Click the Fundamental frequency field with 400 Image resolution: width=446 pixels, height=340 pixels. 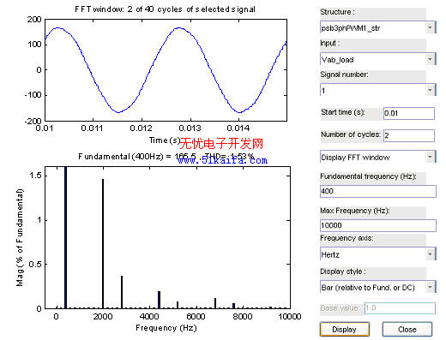[x=378, y=191]
